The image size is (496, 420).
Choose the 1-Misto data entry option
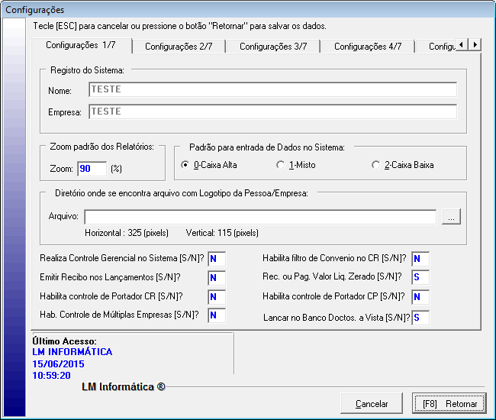pos(280,165)
